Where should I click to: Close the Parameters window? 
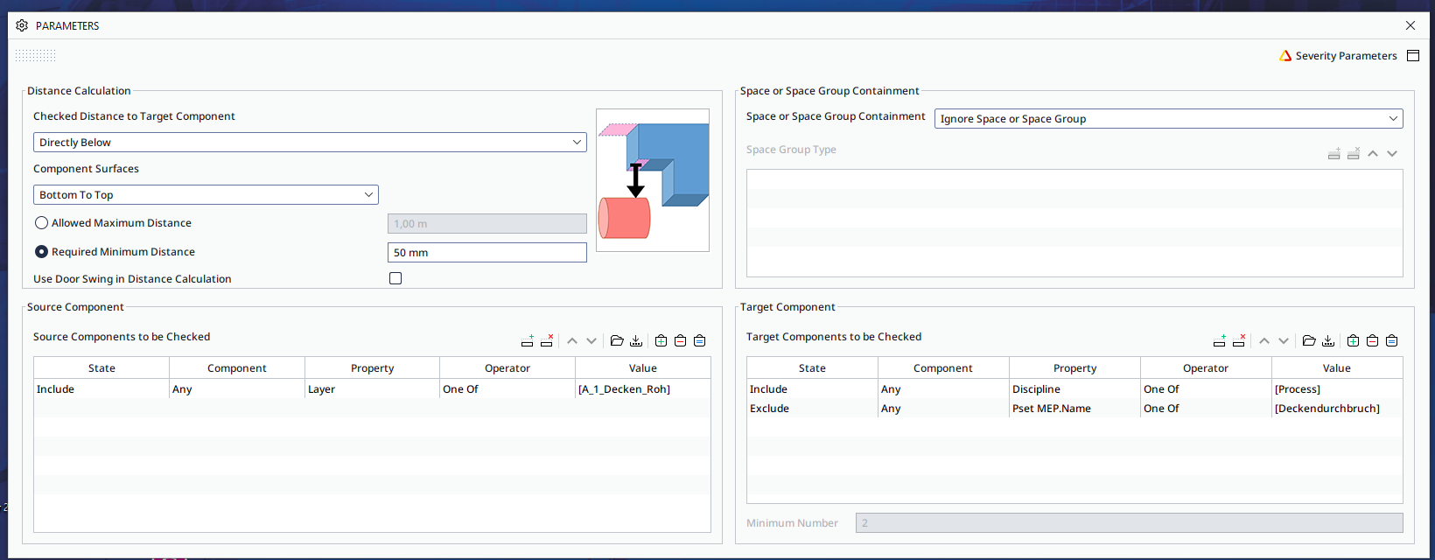coord(1410,25)
